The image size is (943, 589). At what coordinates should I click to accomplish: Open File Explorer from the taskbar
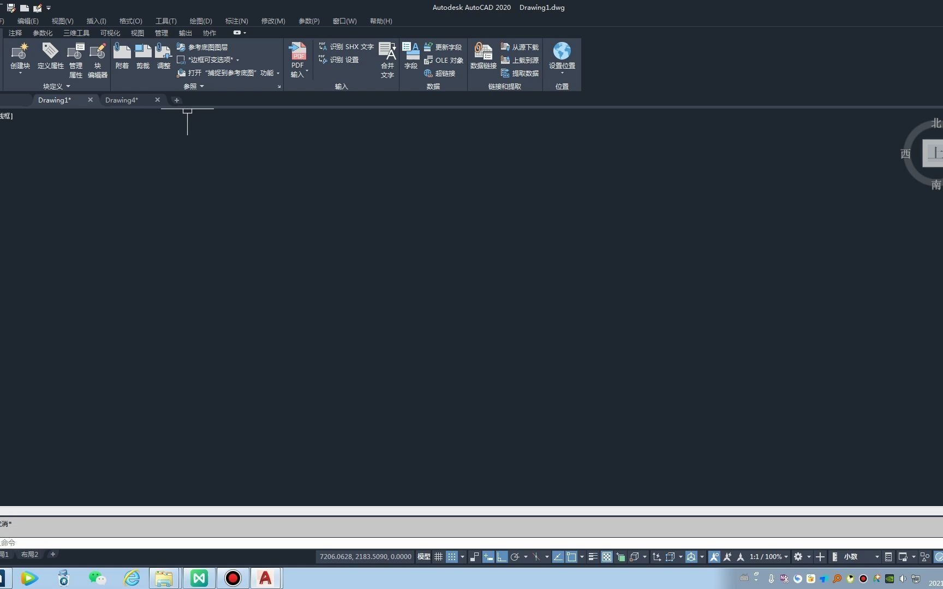click(164, 578)
